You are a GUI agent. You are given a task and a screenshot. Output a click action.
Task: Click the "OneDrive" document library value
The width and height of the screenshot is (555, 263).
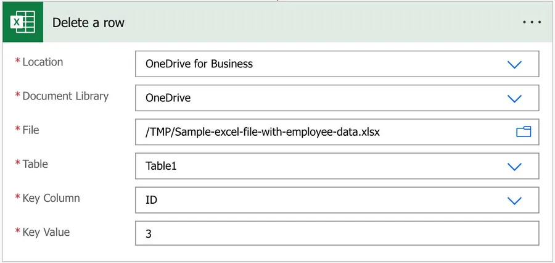click(x=168, y=98)
